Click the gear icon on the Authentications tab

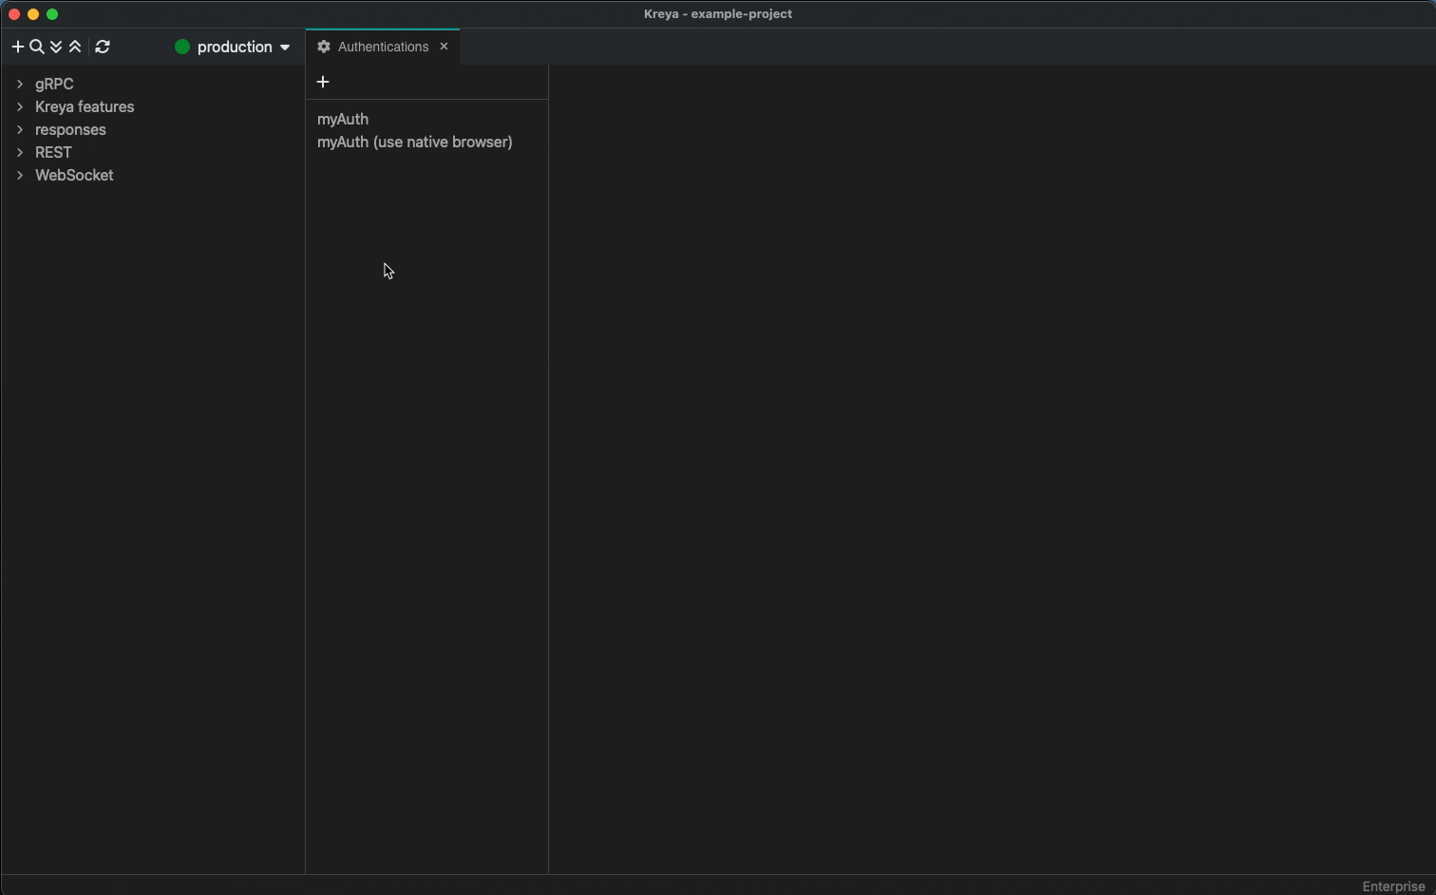pyautogui.click(x=324, y=47)
